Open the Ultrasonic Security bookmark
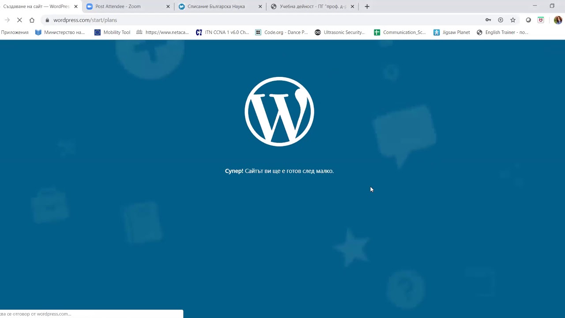565x318 pixels. (x=340, y=32)
